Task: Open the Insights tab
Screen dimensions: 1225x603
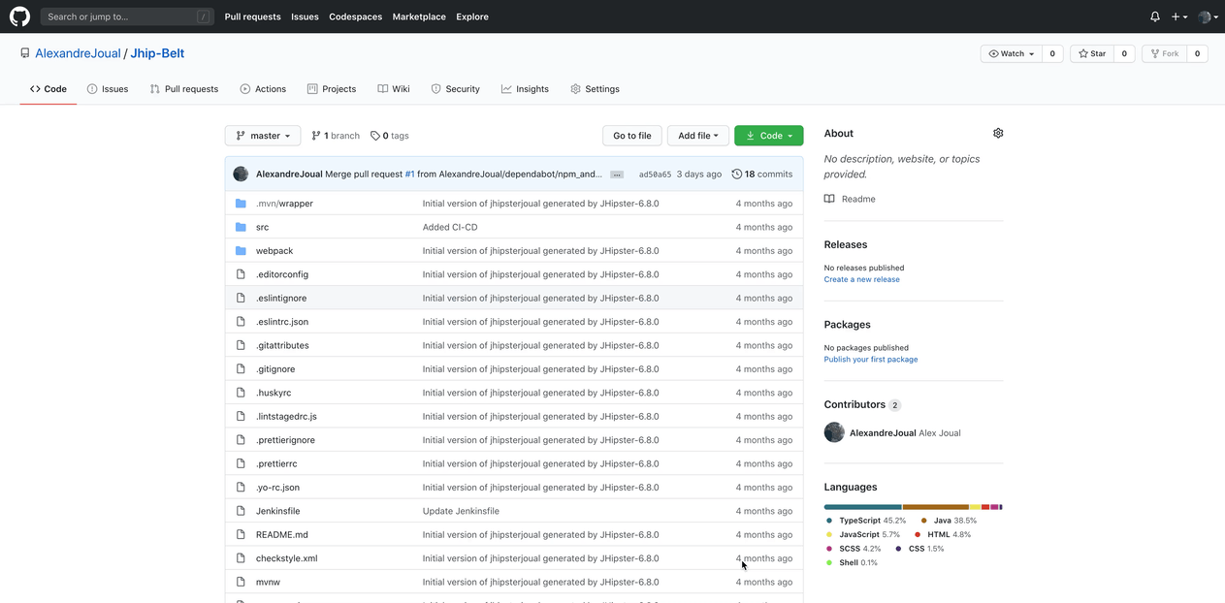Action: tap(525, 89)
